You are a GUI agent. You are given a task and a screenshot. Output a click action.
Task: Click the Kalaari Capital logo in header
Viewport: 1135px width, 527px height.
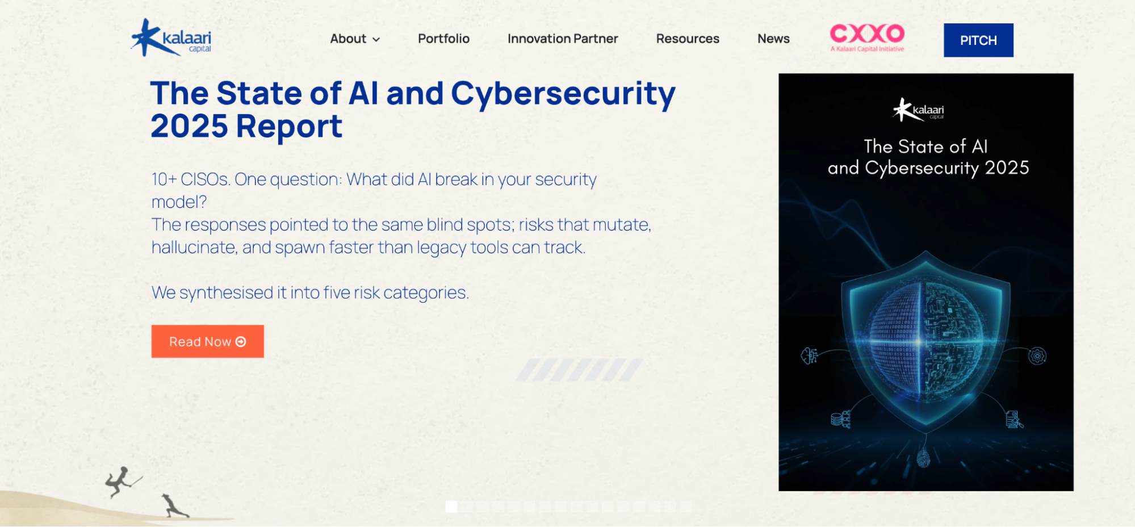pyautogui.click(x=171, y=38)
